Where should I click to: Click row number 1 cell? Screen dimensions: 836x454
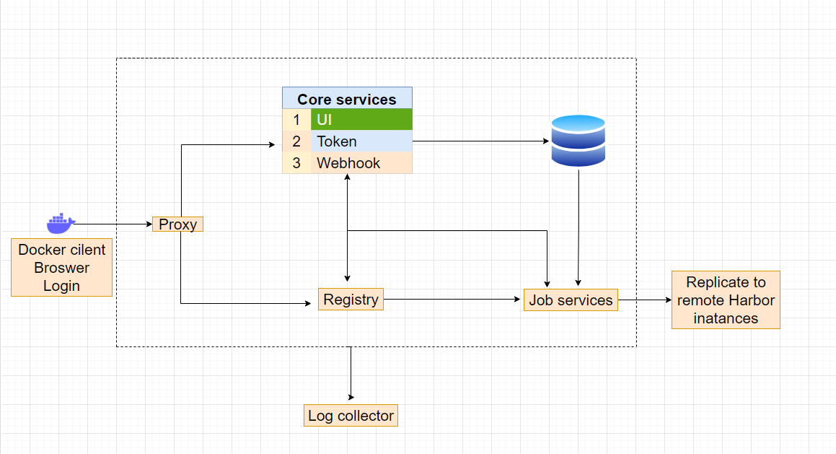pyautogui.click(x=296, y=120)
